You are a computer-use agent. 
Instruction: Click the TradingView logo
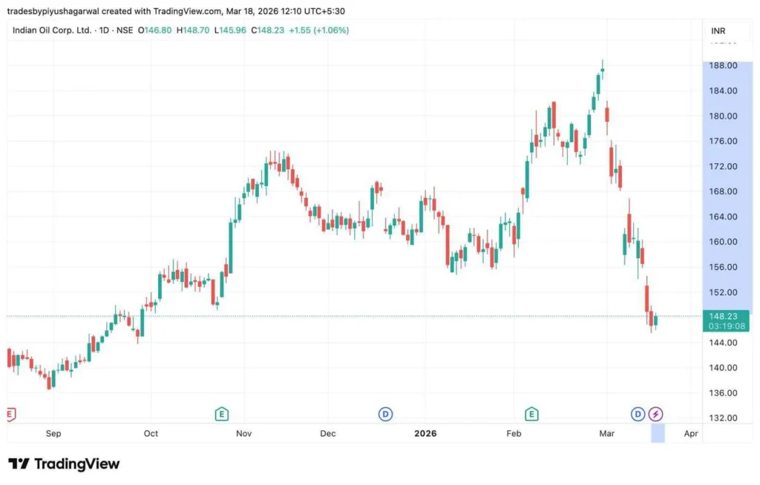click(63, 463)
